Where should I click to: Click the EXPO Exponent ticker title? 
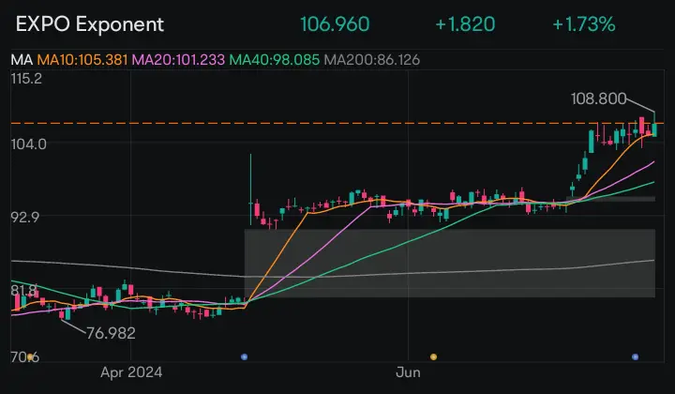click(x=90, y=24)
